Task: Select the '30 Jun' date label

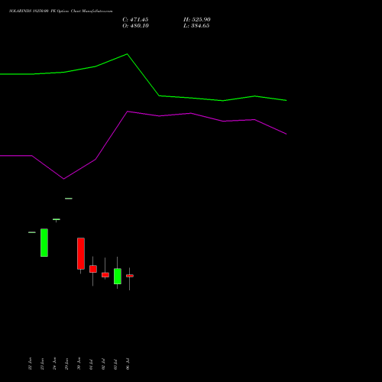Action: (79, 364)
